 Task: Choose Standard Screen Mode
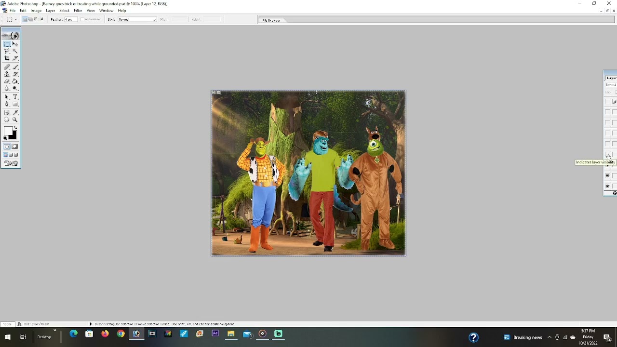coord(6,155)
